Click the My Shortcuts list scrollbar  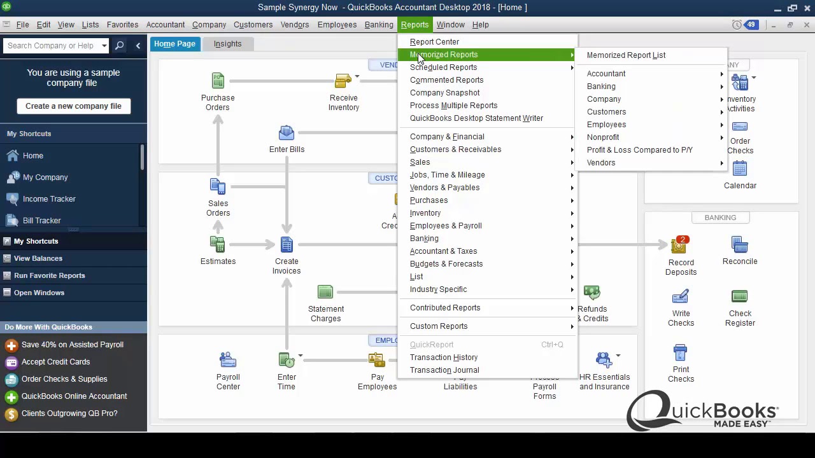coord(143,156)
